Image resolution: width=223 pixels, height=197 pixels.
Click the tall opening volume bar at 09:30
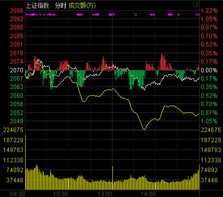click(x=25, y=162)
